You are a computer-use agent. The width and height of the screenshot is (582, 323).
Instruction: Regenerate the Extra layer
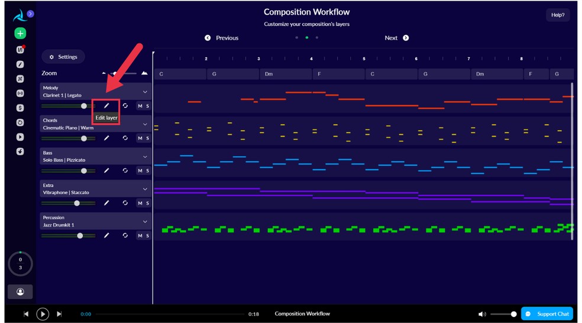(125, 203)
